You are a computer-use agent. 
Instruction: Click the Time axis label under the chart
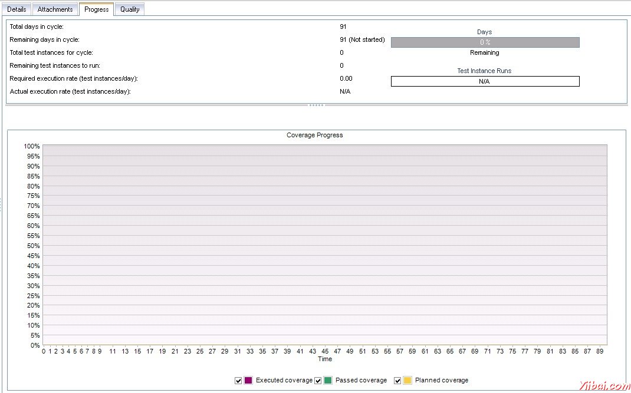[x=325, y=359]
